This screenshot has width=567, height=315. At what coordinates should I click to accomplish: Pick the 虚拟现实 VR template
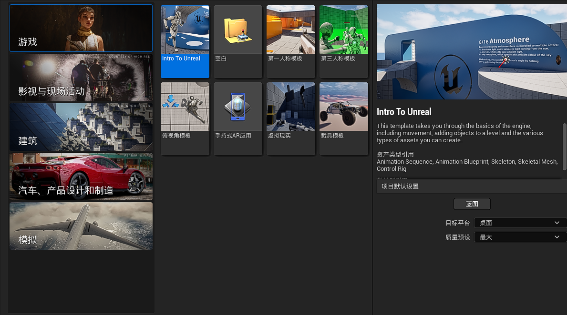click(x=291, y=118)
